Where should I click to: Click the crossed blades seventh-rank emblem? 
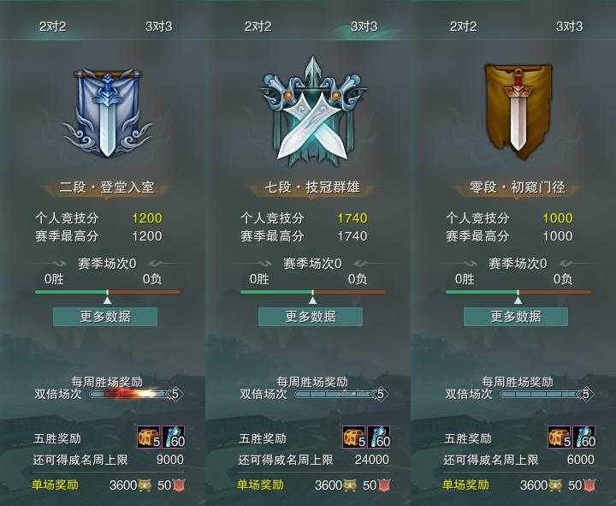click(x=313, y=113)
